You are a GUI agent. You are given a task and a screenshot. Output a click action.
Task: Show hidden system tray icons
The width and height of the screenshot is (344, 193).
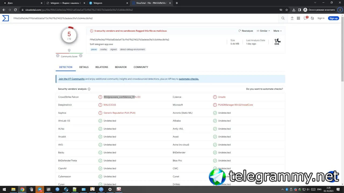coord(283,189)
